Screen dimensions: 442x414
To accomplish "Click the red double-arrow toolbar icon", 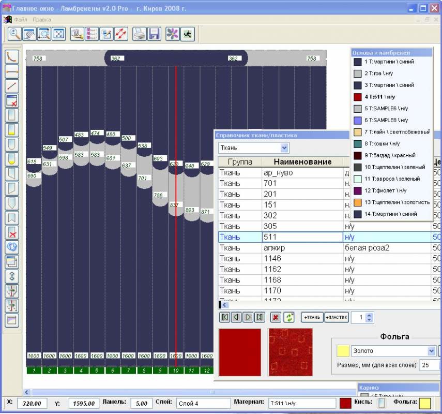I will 121,34.
